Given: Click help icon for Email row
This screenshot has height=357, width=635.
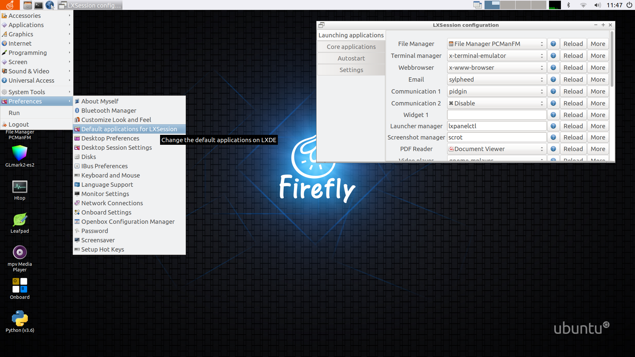Looking at the screenshot, I should pos(553,79).
